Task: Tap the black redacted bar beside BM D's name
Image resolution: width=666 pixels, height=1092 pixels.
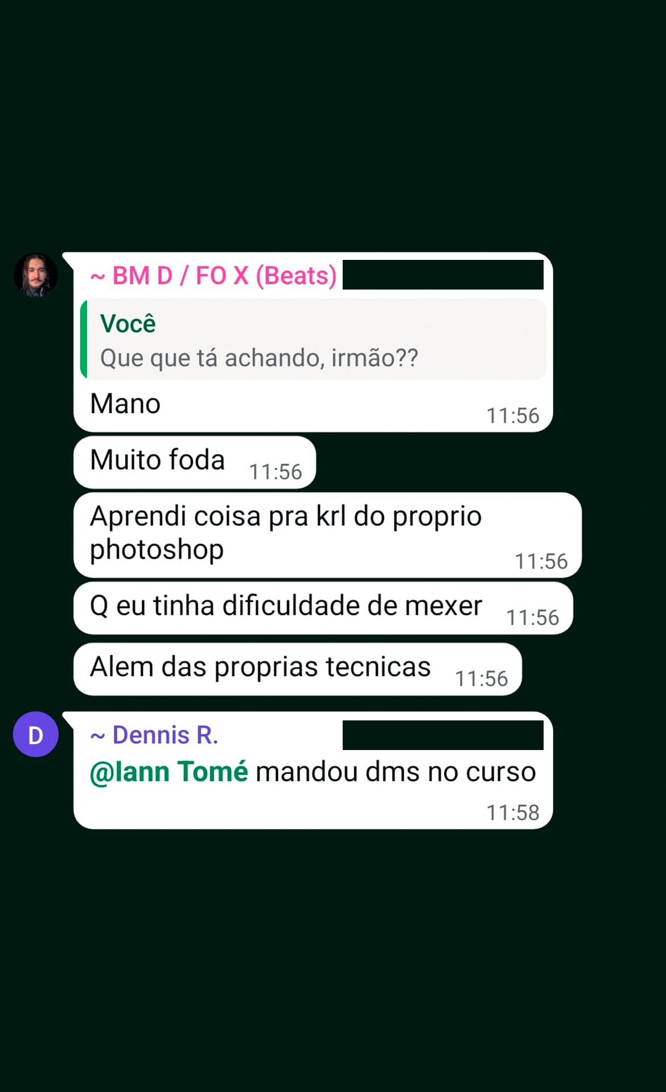Action: [443, 275]
